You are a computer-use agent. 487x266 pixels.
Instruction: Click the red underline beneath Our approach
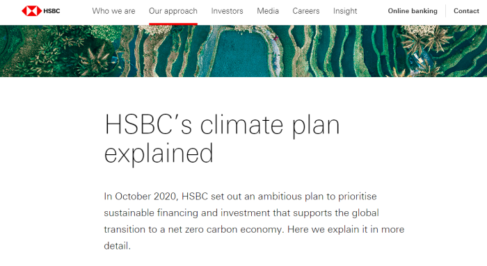[173, 24]
